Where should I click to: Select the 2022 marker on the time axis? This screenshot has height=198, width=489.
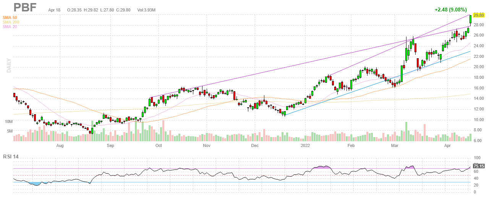pos(305,145)
